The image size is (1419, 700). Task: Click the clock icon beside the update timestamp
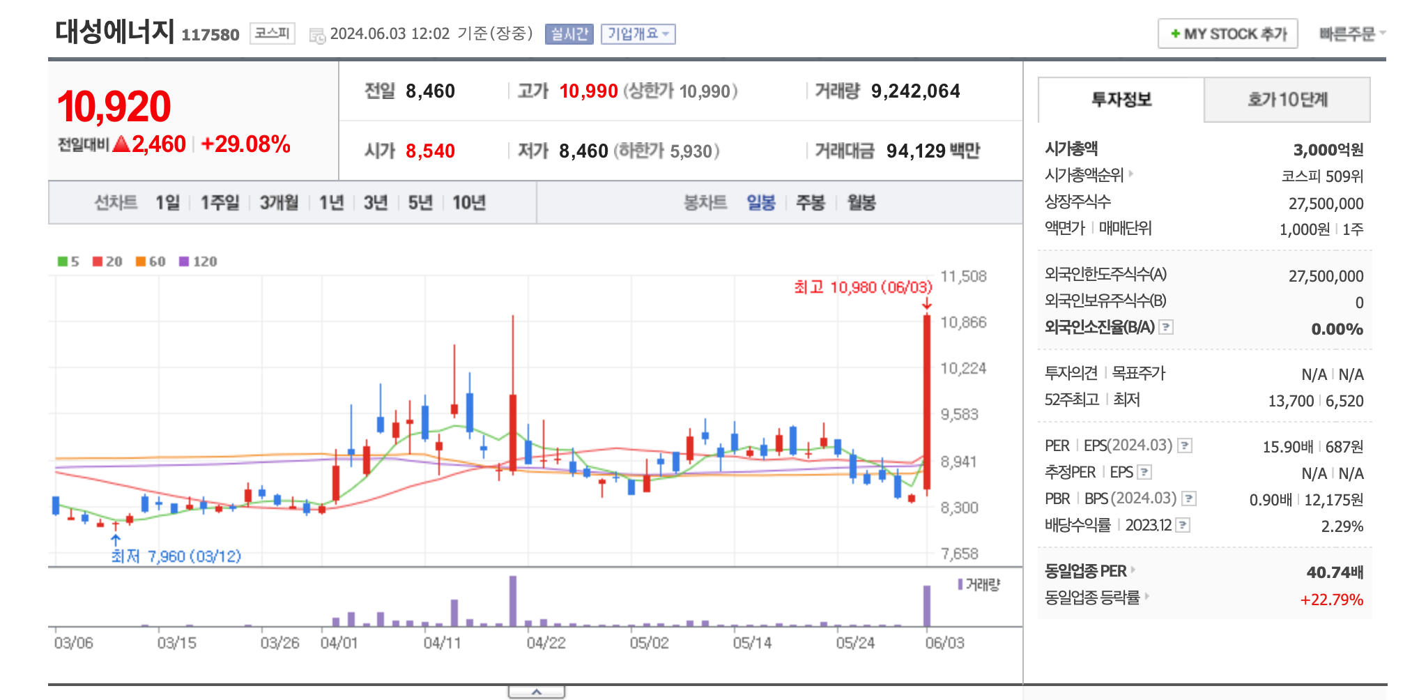click(x=318, y=34)
